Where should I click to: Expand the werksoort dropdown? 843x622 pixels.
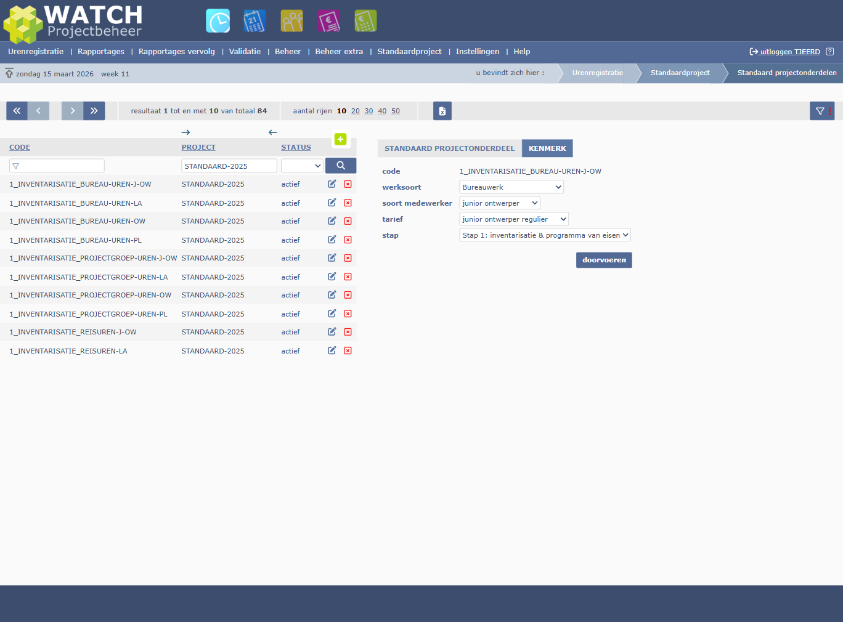click(x=511, y=187)
